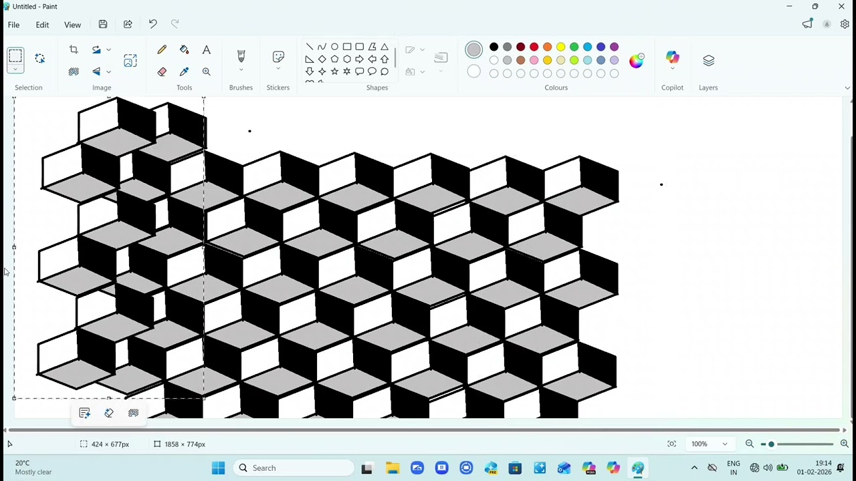Select the Triangle shape
The image size is (856, 481).
pyautogui.click(x=385, y=47)
